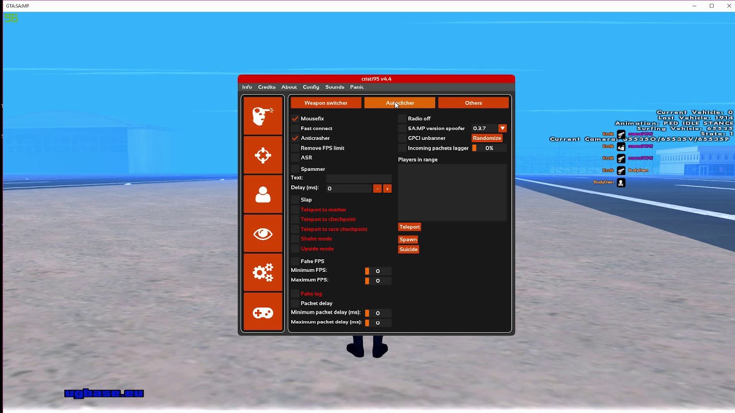The height and width of the screenshot is (413, 735).
Task: Open the gears settings sidebar icon
Action: [263, 273]
